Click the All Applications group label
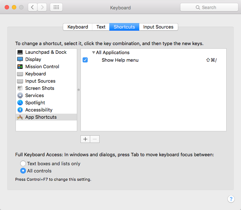 coord(113,53)
